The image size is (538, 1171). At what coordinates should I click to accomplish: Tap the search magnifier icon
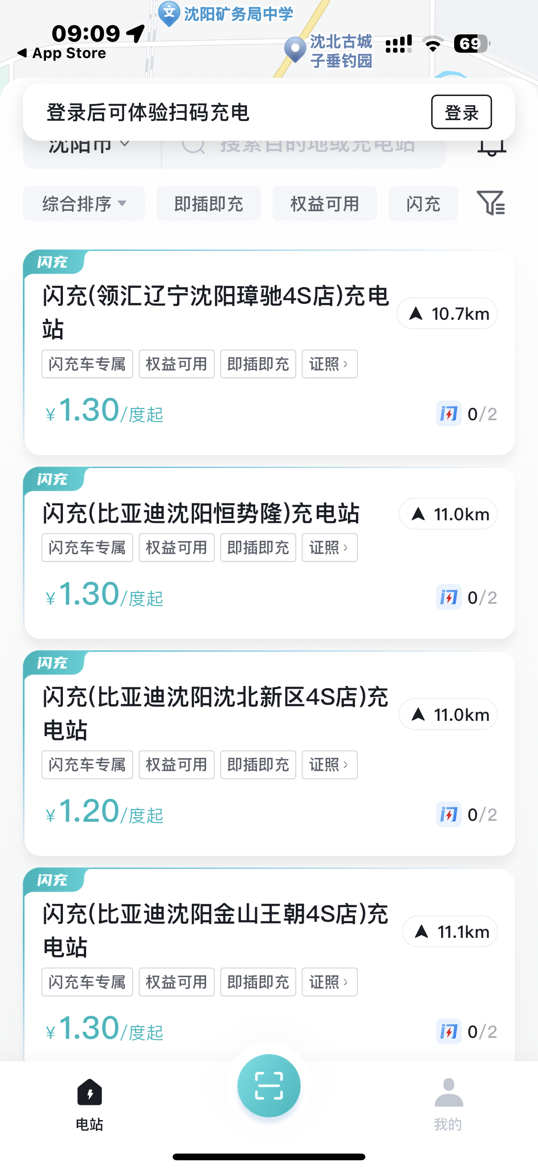tap(193, 148)
